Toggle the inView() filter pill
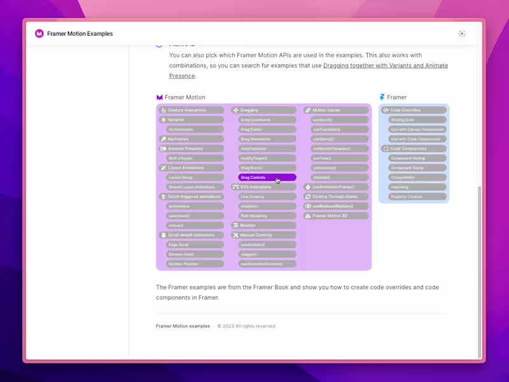The height and width of the screenshot is (382, 509). pos(195,225)
